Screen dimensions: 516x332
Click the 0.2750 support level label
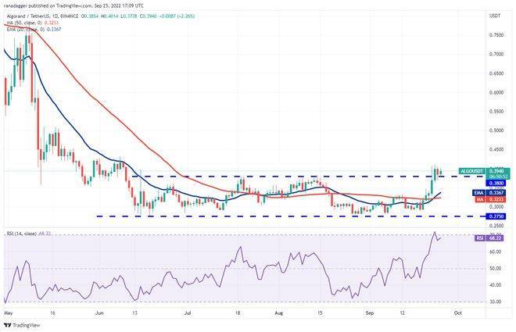pos(473,216)
